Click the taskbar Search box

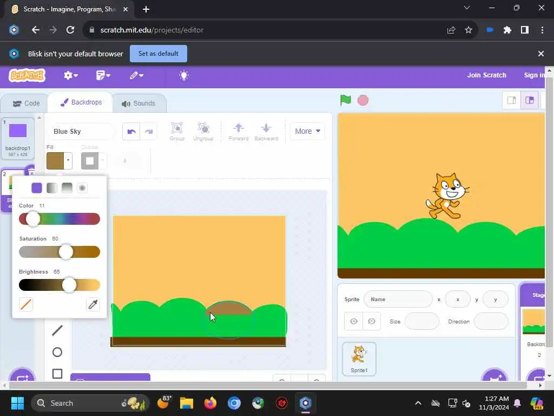pos(90,403)
